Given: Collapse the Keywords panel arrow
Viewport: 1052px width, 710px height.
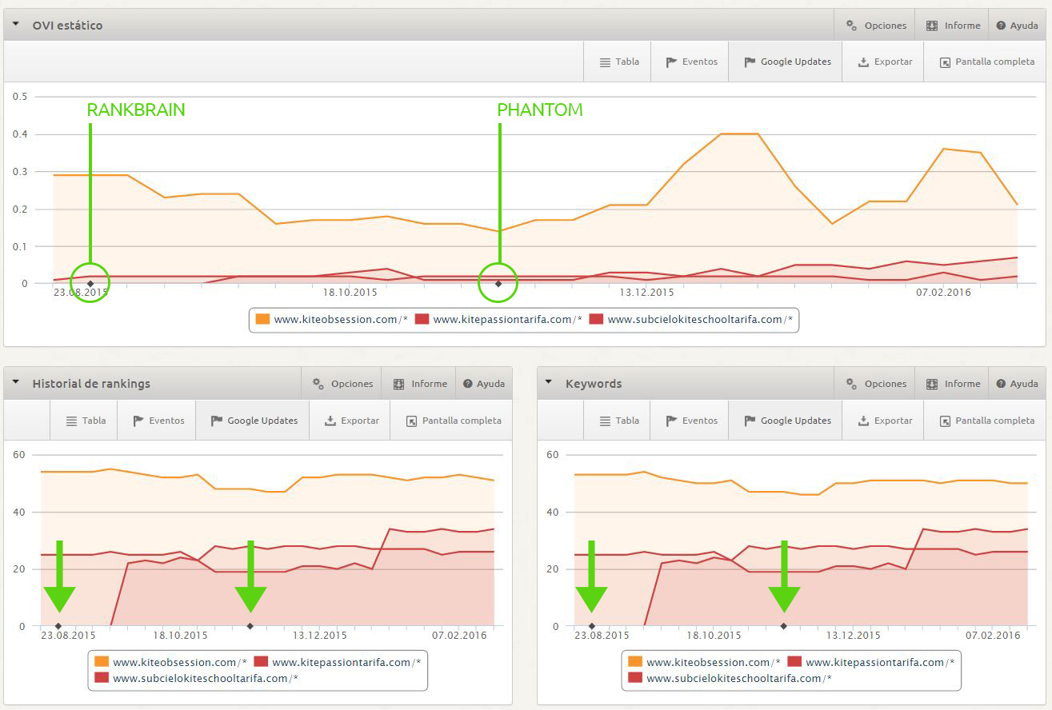Looking at the screenshot, I should (549, 383).
